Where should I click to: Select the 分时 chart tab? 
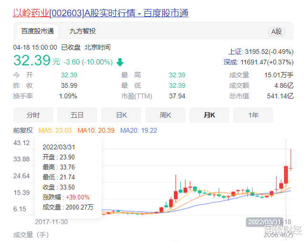pos(33,115)
